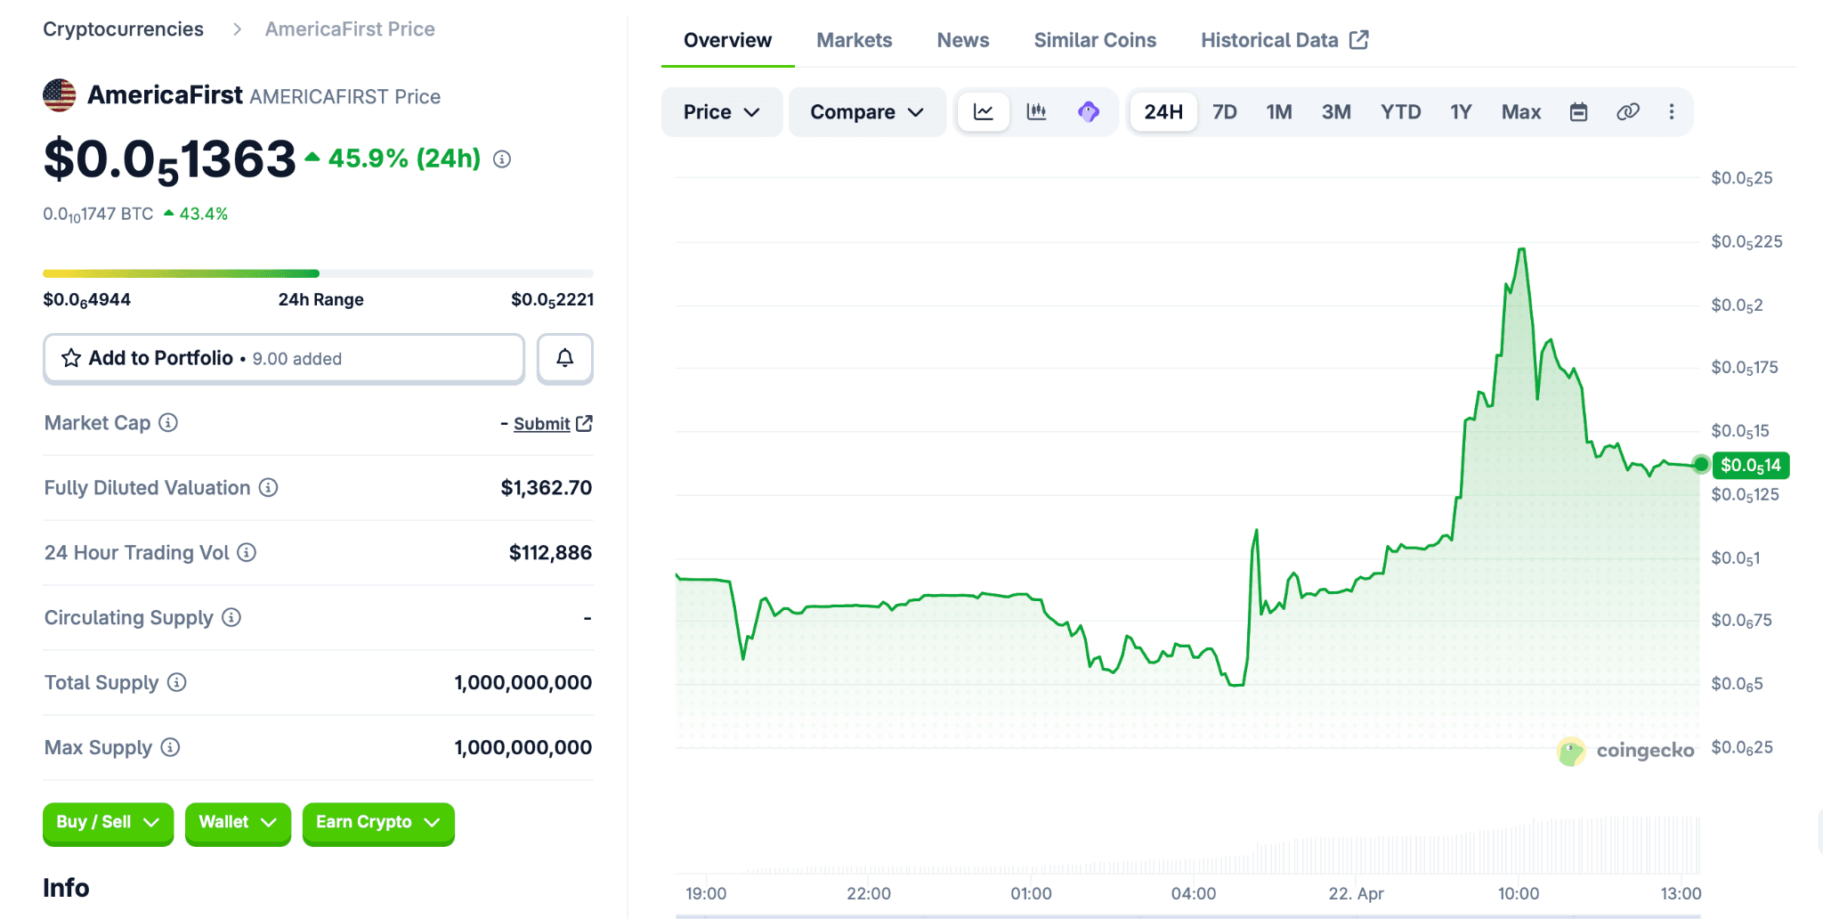
Task: Click Market Cap info icon
Action: pyautogui.click(x=168, y=423)
